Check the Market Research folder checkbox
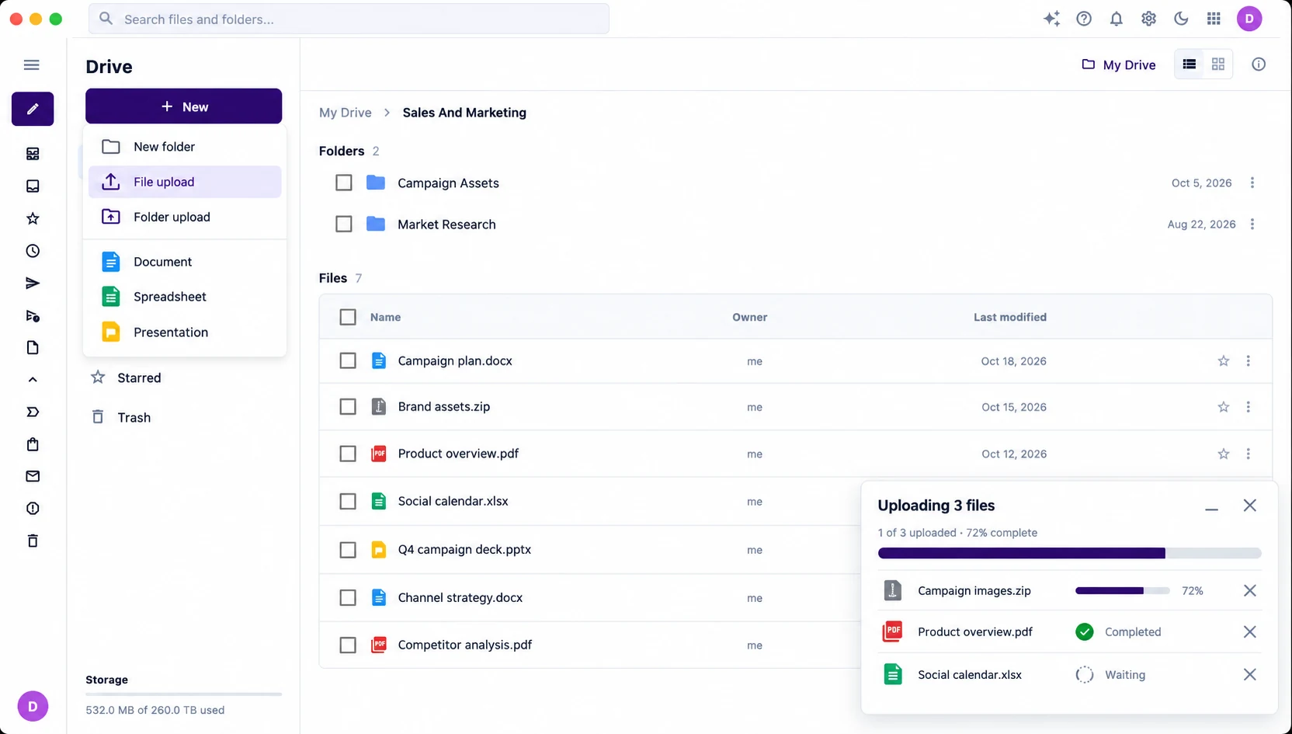Viewport: 1292px width, 734px height. click(x=344, y=224)
